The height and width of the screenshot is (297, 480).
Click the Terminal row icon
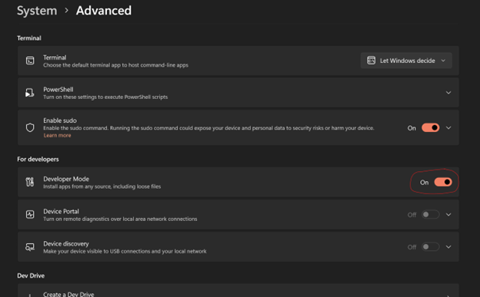pos(30,61)
